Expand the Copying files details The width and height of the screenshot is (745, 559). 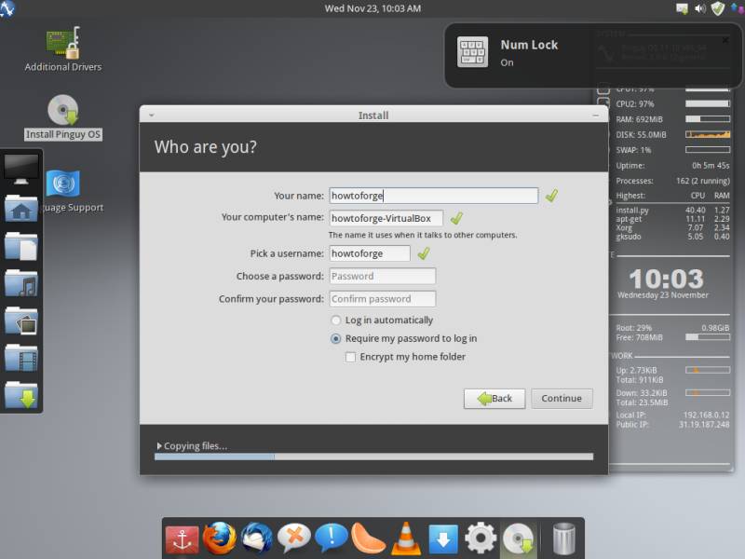point(159,446)
